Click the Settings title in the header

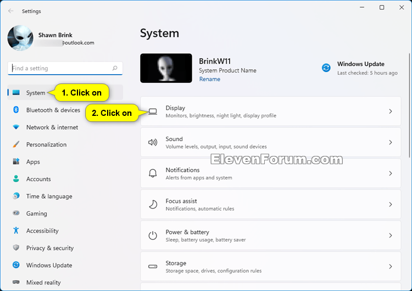[31, 11]
